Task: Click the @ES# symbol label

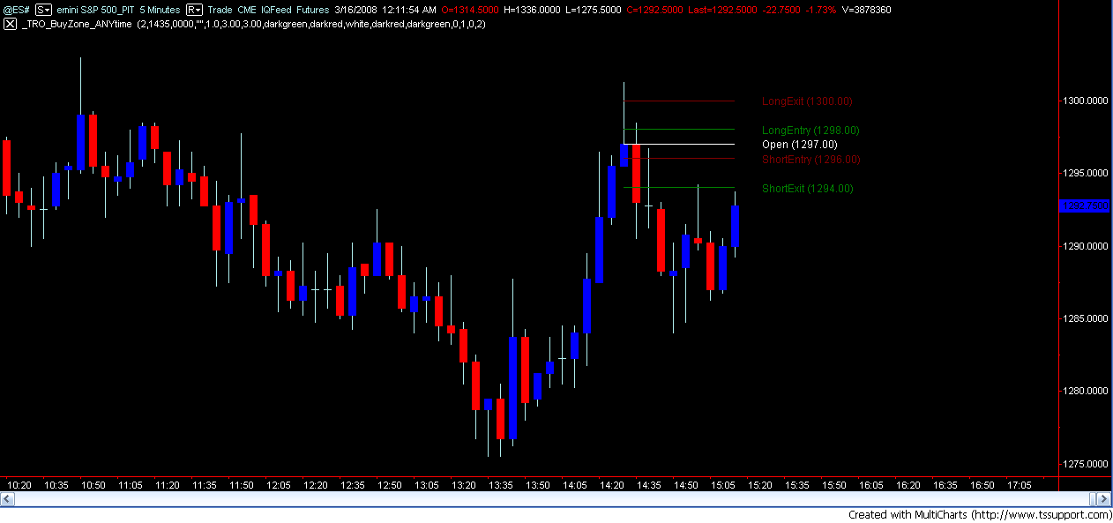Action: 17,10
